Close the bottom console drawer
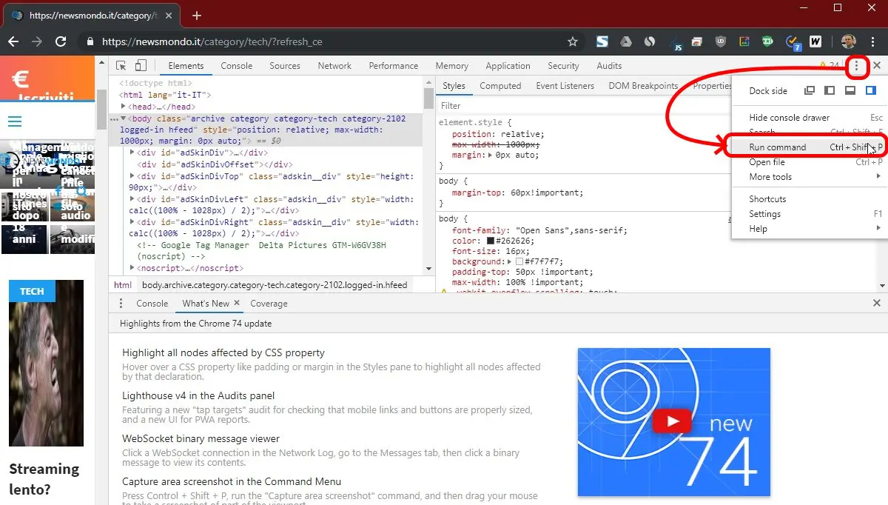 click(877, 303)
